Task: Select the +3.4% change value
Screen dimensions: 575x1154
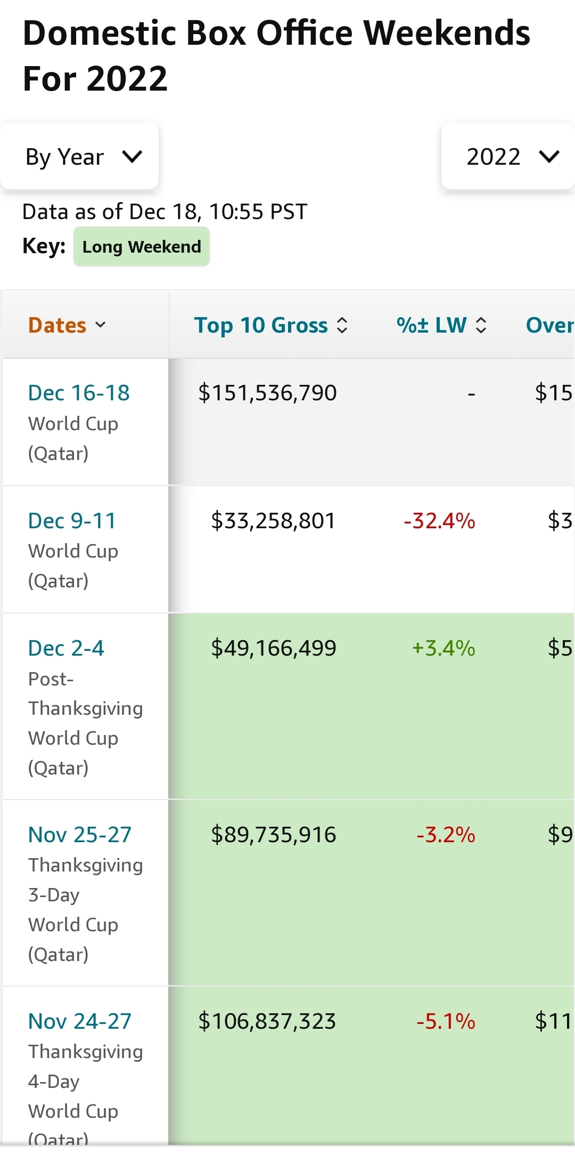Action: click(x=443, y=648)
